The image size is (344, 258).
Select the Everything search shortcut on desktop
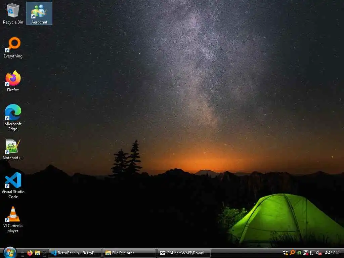click(13, 48)
